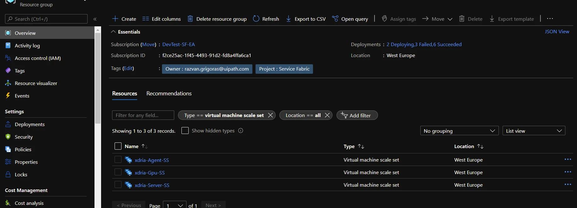Click the sidebar Search field
The height and width of the screenshot is (208, 577).
coord(46,19)
